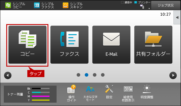The height and width of the screenshot is (106, 181).
Task: Open the E-Mail envelope tile
Action: [111, 44]
